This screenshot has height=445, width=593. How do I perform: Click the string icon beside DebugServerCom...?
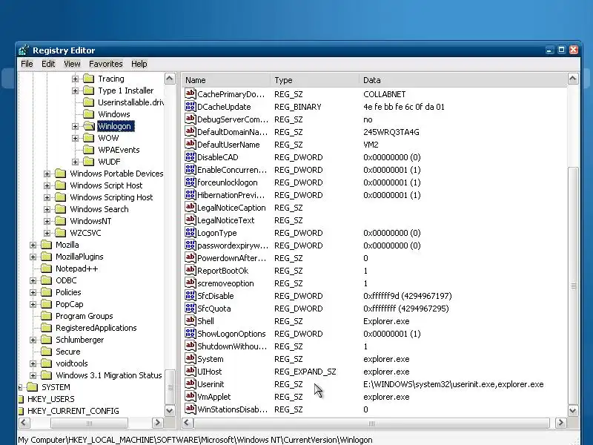[191, 119]
